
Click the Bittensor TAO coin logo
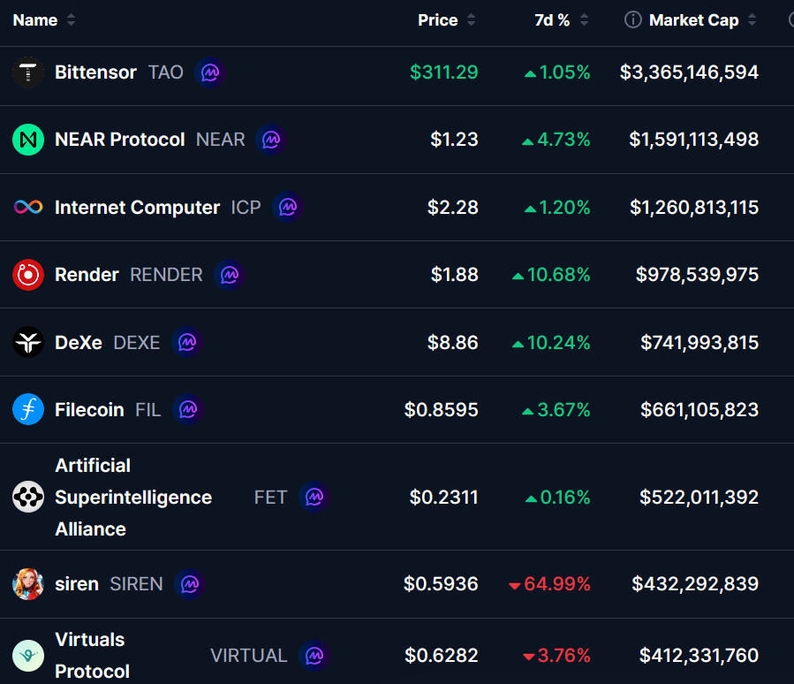tap(28, 72)
